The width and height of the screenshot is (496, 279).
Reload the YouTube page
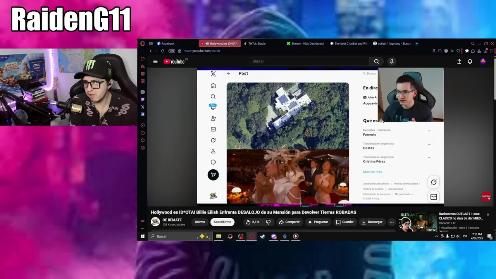(x=162, y=51)
